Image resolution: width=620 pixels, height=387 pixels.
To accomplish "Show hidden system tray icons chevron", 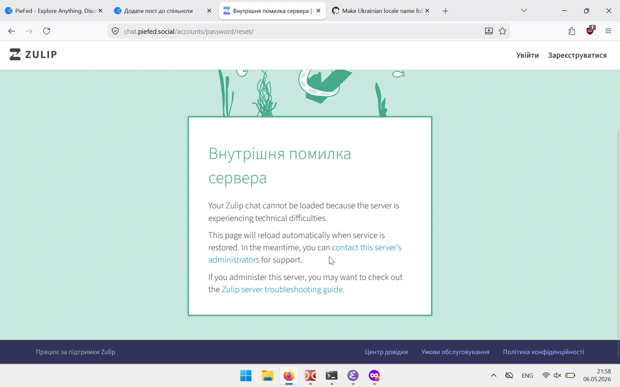I will (493, 376).
